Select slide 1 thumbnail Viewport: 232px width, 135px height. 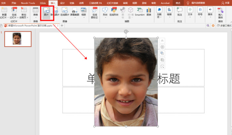17,39
